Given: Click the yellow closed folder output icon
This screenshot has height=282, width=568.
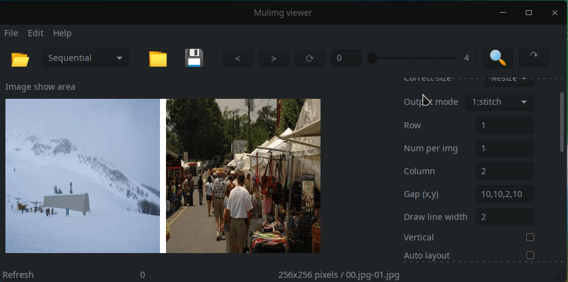Looking at the screenshot, I should pos(158,58).
